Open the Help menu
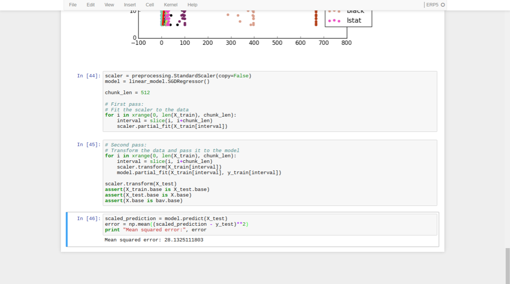The width and height of the screenshot is (510, 284). 192,5
